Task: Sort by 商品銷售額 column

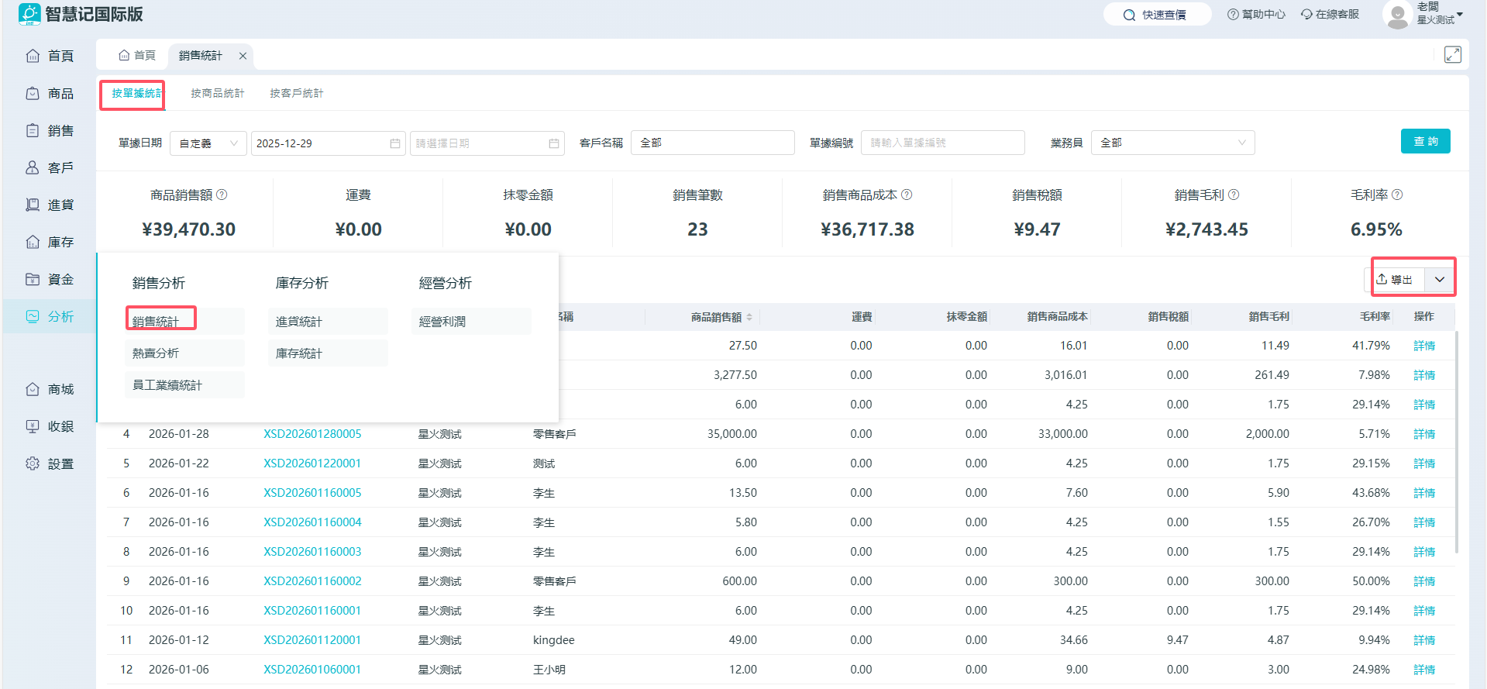Action: pyautogui.click(x=749, y=317)
